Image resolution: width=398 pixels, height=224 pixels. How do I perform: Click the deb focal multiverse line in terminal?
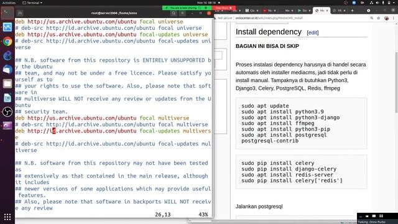click(x=102, y=118)
